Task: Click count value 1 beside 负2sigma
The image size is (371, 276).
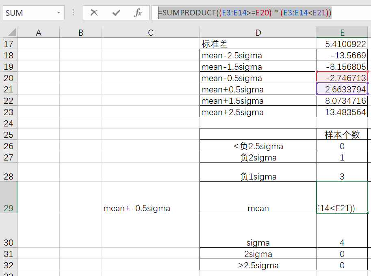Action: [x=342, y=157]
